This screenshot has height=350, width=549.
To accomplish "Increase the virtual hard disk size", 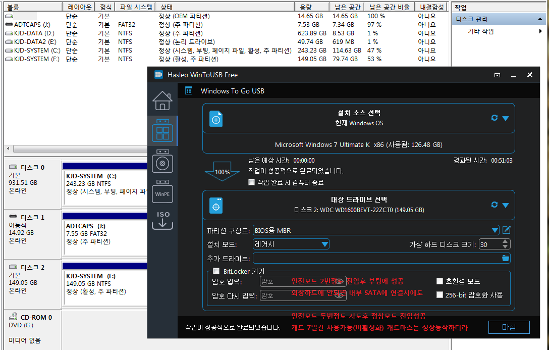I will 505,242.
